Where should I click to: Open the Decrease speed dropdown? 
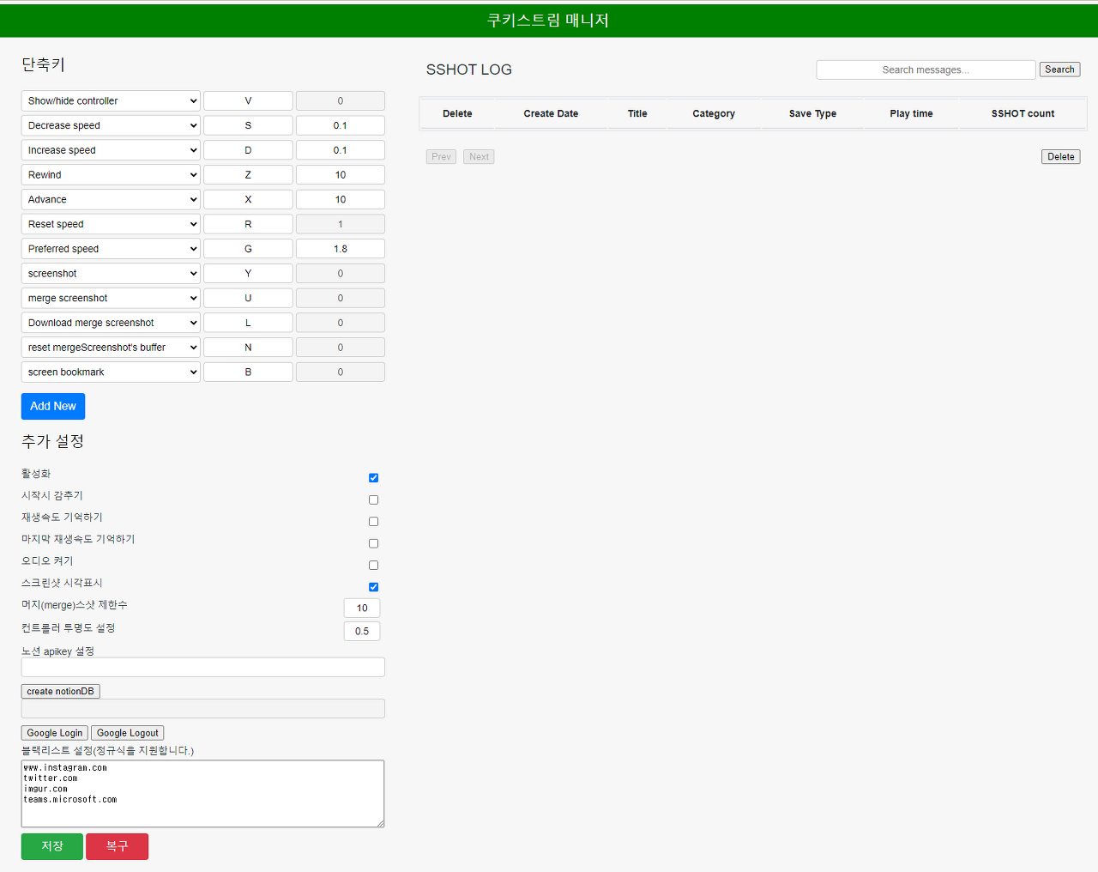pos(111,125)
